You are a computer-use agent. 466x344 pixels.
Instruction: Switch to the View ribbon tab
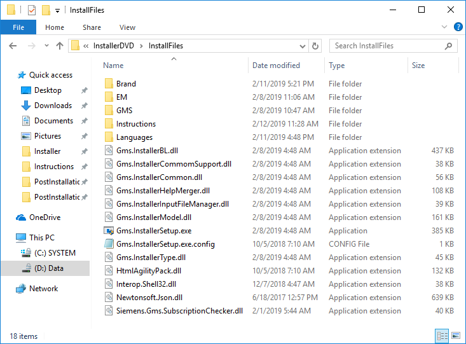[127, 27]
